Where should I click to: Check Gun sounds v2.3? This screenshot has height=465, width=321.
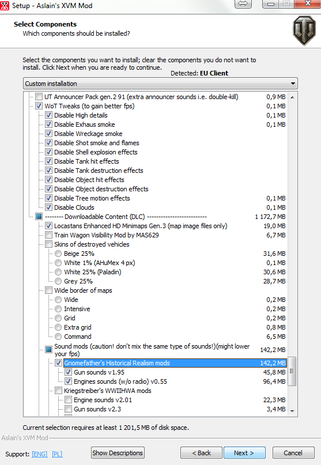tap(68, 409)
